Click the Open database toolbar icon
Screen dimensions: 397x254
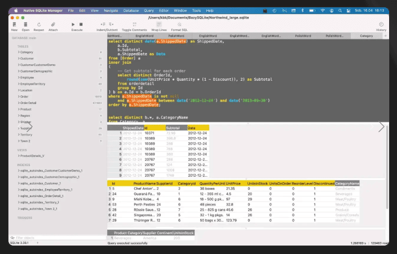click(x=25, y=24)
